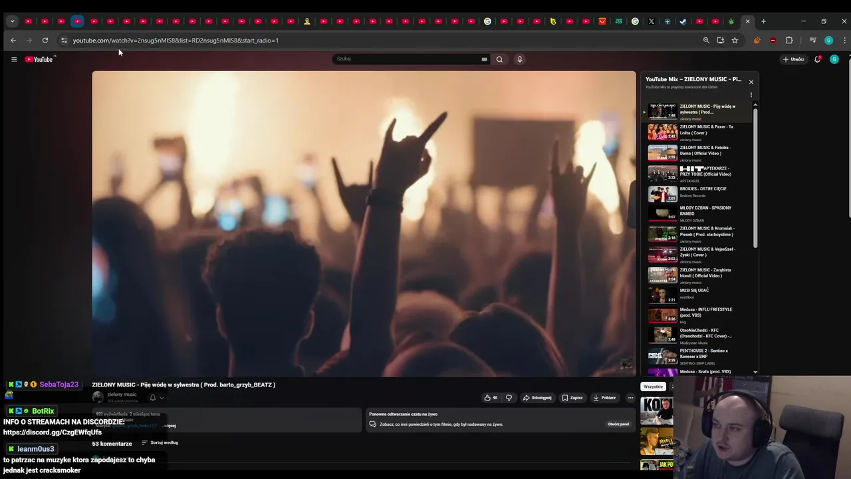Image resolution: width=851 pixels, height=479 pixels.
Task: Like the video with thumbs up
Action: [491, 398]
